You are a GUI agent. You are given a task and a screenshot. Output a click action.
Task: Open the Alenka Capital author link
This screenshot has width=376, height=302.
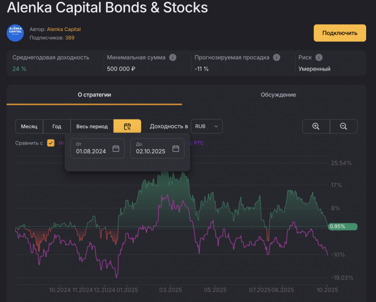[63, 29]
